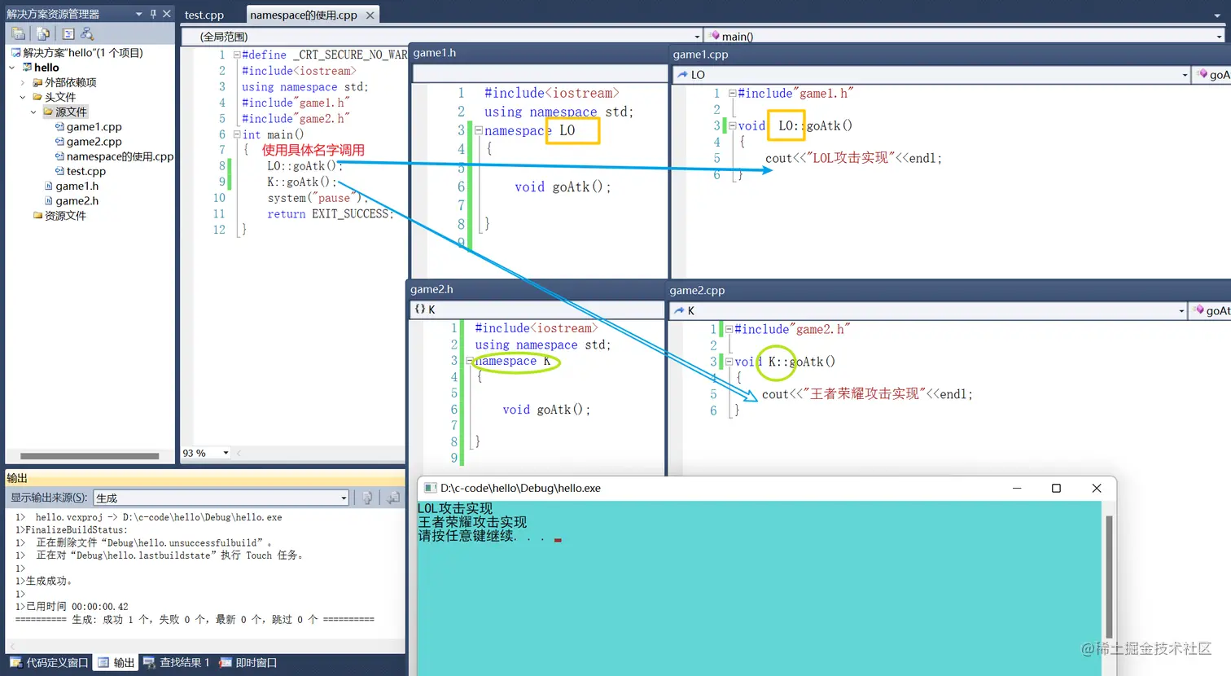Minimize the hello.exe console window
This screenshot has width=1231, height=676.
(1017, 488)
